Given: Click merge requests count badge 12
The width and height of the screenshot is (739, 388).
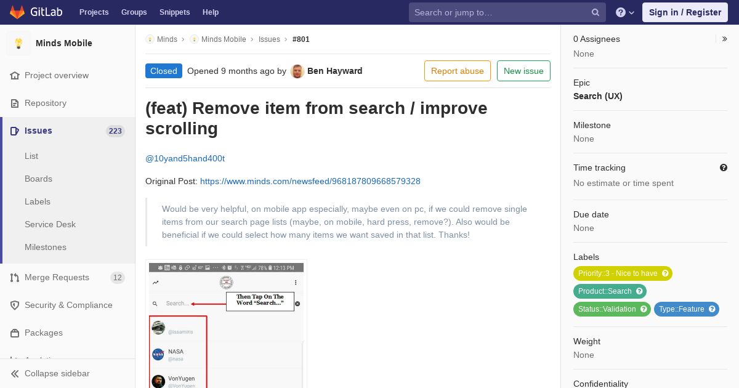Looking at the screenshot, I should click(x=118, y=277).
